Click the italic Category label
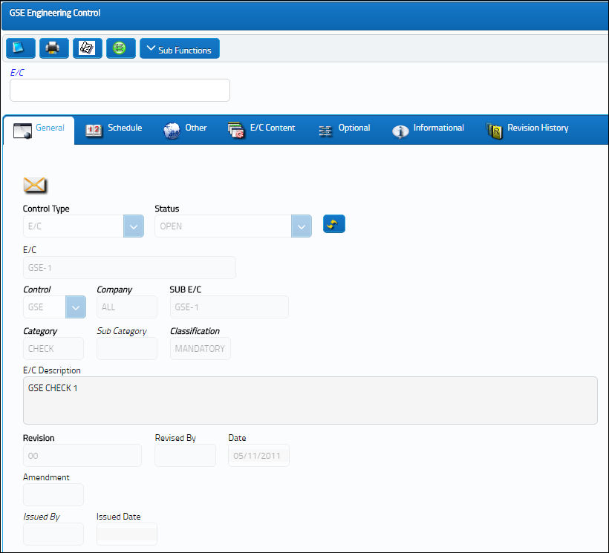 click(40, 331)
